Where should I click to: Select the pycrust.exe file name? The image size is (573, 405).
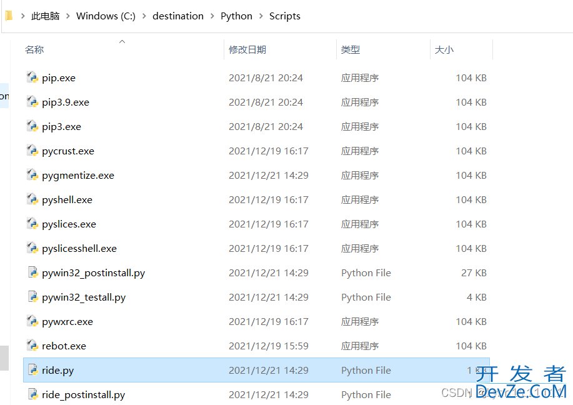click(x=68, y=151)
